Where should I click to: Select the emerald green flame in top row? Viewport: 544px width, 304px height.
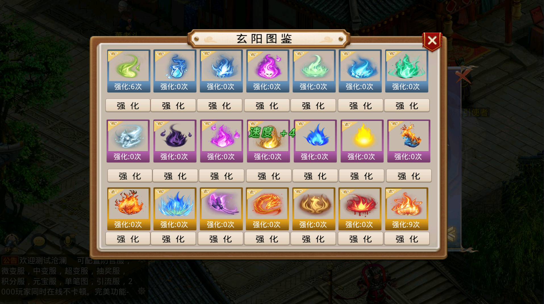click(x=407, y=71)
